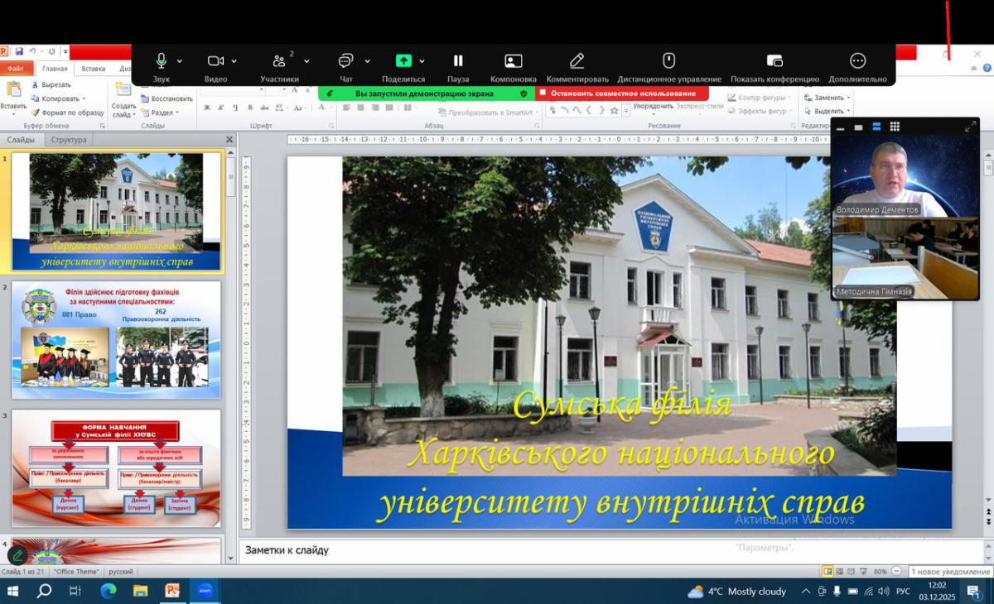The image size is (994, 604).
Task: Close the slides thumbnail pane
Action: (x=229, y=140)
